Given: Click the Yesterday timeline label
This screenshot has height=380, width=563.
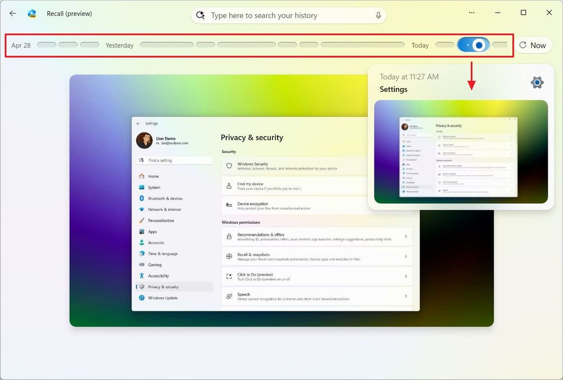Looking at the screenshot, I should [119, 45].
